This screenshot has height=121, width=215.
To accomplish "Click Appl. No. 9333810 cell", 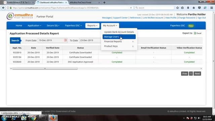I will click(x=17, y=52).
